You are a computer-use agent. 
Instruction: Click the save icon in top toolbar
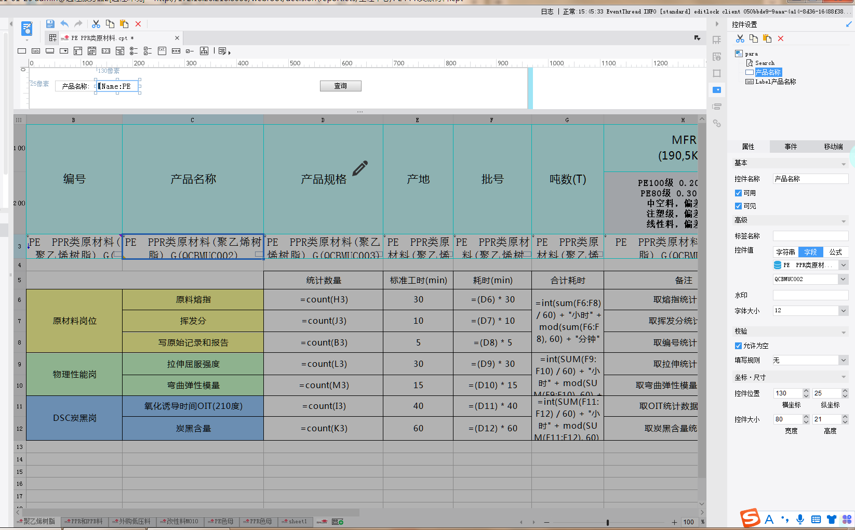click(x=50, y=24)
